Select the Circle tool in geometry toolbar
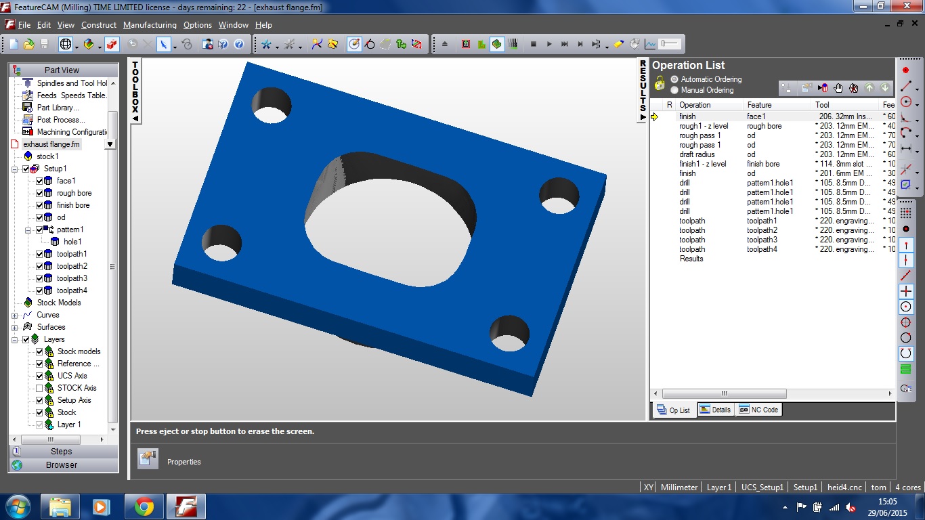925x520 pixels. tap(905, 101)
